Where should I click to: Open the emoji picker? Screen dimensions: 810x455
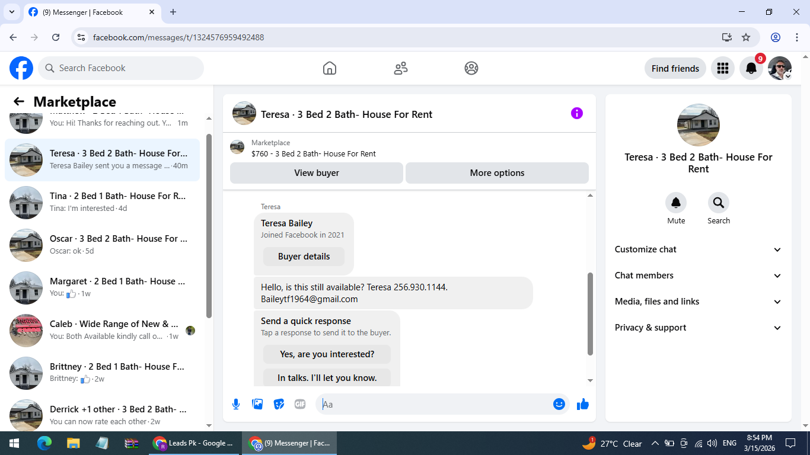pyautogui.click(x=559, y=404)
